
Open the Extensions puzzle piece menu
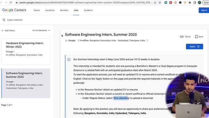pyautogui.click(x=190, y=3)
